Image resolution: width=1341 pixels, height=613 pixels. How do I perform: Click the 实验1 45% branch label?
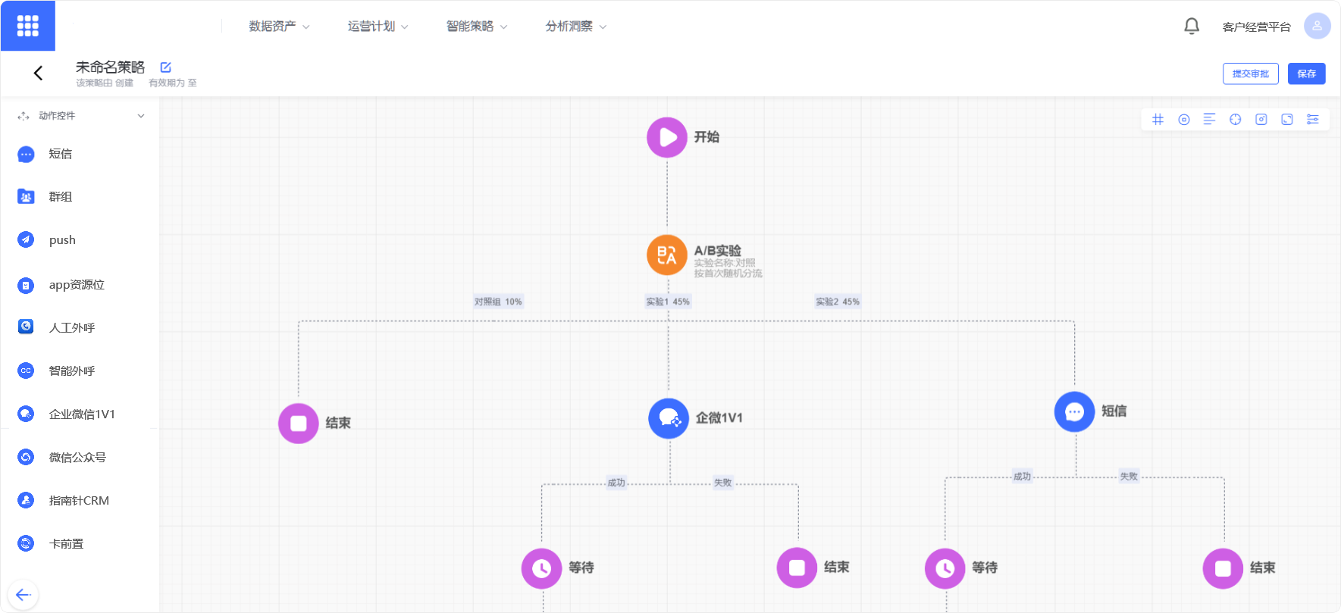click(668, 302)
